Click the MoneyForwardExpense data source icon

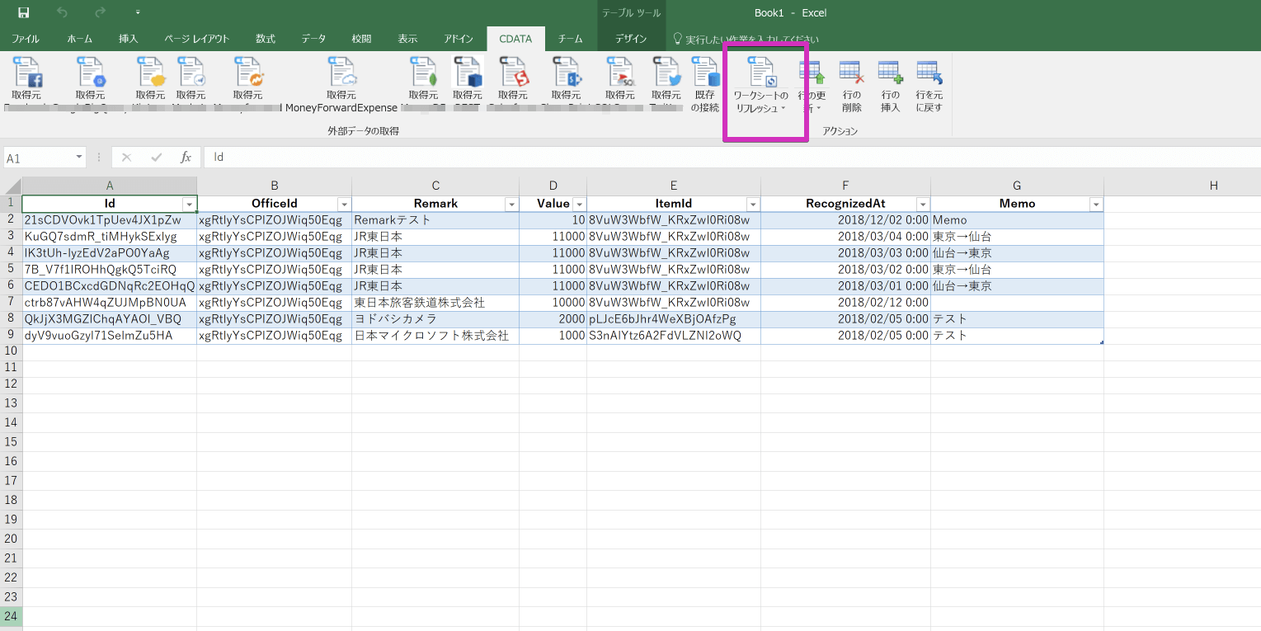coord(341,74)
